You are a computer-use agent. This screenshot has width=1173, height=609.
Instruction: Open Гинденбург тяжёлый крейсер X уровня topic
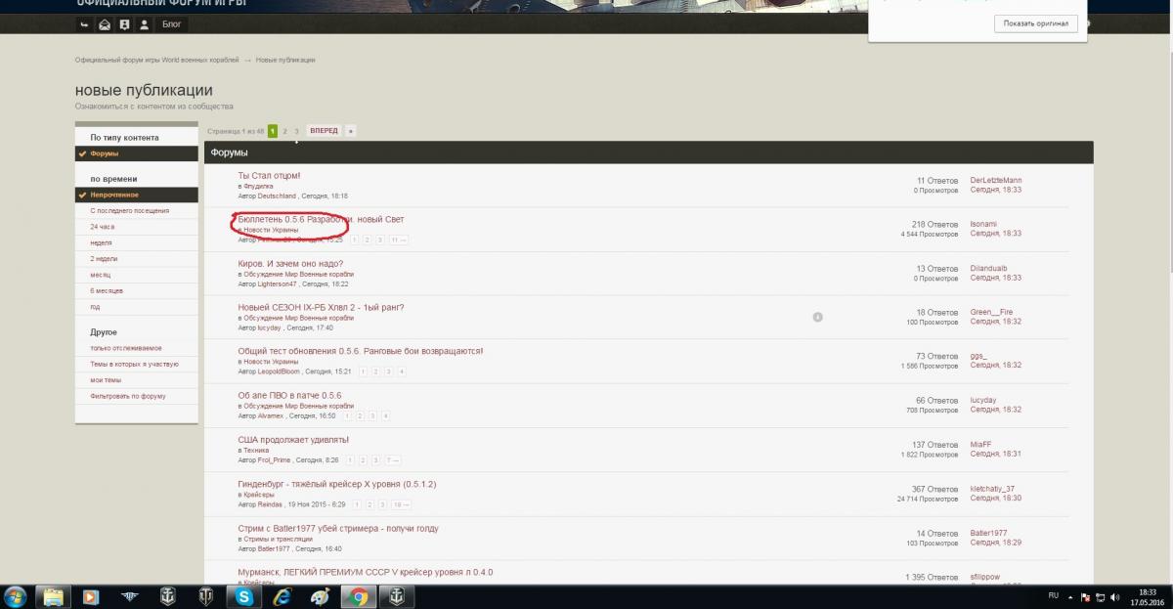(337, 484)
